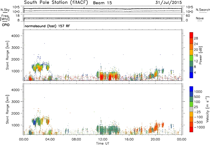Viewport: 210px width, 145px height.
Task: Click the '04:00' time tick label
Action: [50, 140]
